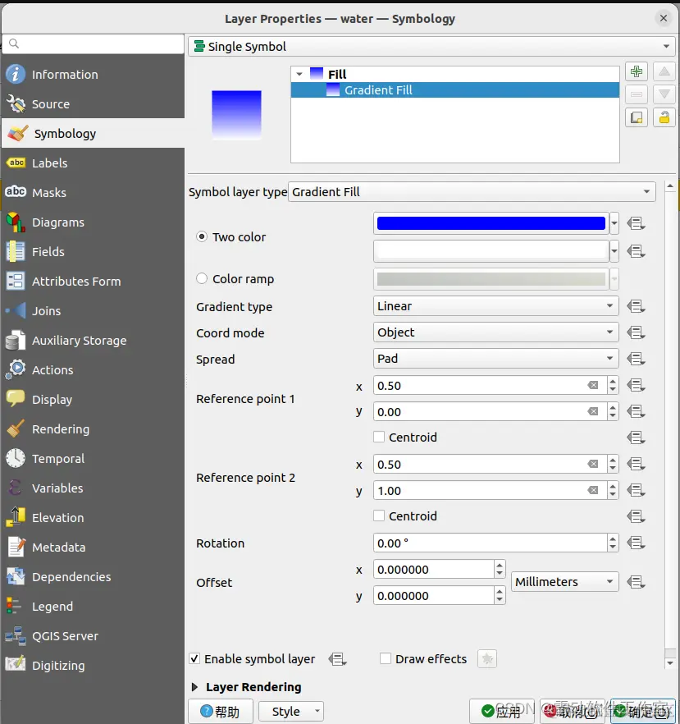The height and width of the screenshot is (724, 680).
Task: Clear the Reference point 2 x value
Action: 593,465
